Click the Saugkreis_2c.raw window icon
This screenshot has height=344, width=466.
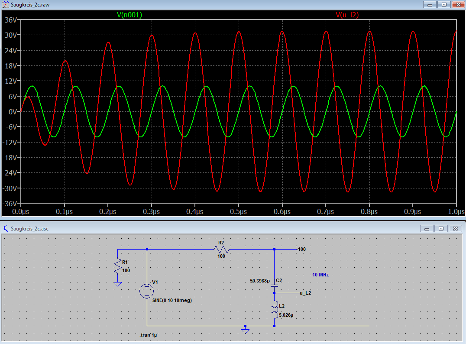[5, 4]
